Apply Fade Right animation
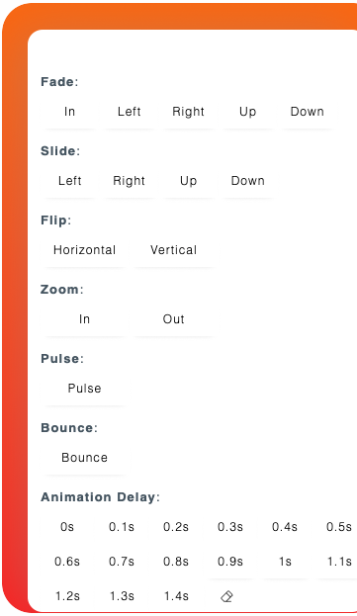The width and height of the screenshot is (357, 616). [188, 112]
